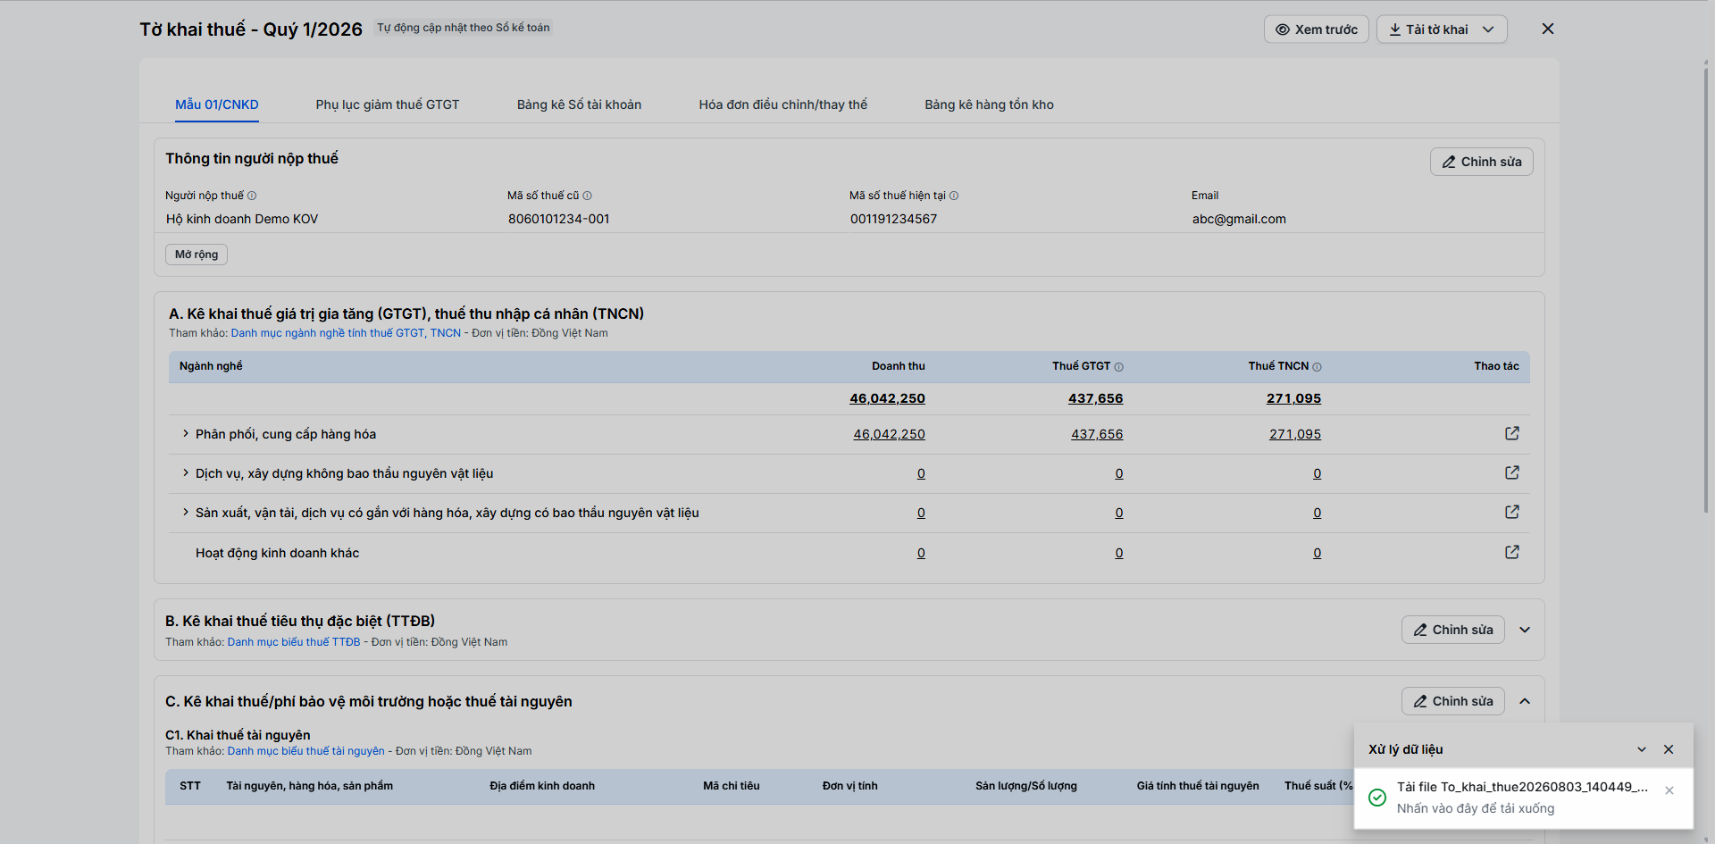Open external link icon for Phân phối row
Screen dimensions: 1715x844
[x=1512, y=433]
